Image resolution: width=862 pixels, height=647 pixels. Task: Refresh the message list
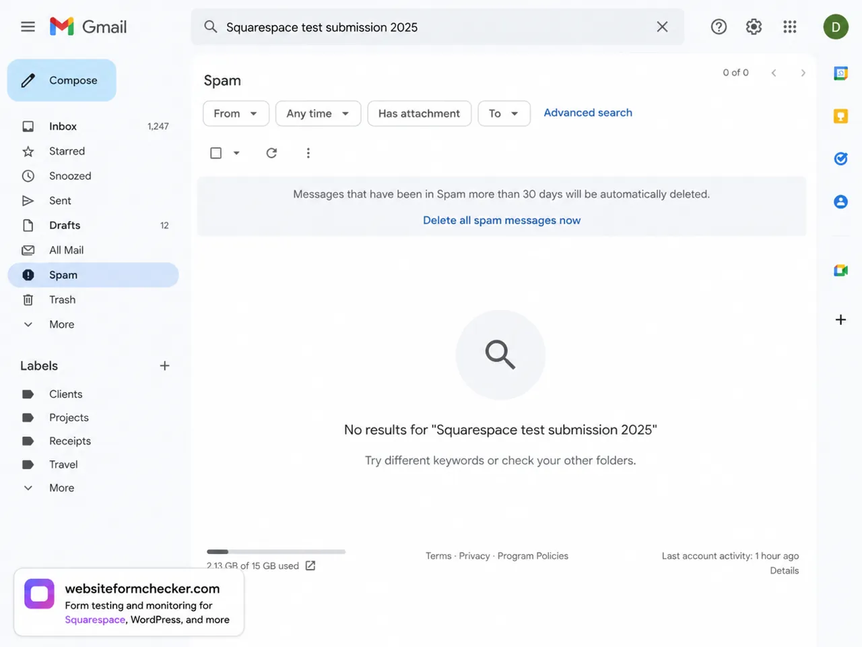271,153
